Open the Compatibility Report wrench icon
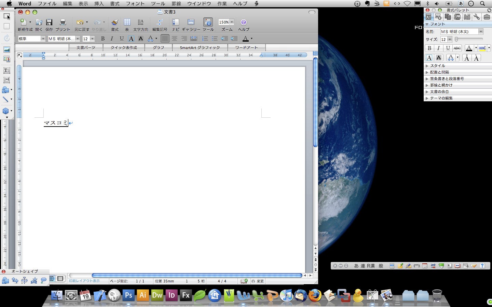 tap(477, 17)
